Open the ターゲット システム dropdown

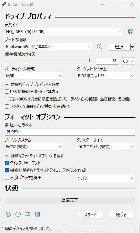click(106, 76)
